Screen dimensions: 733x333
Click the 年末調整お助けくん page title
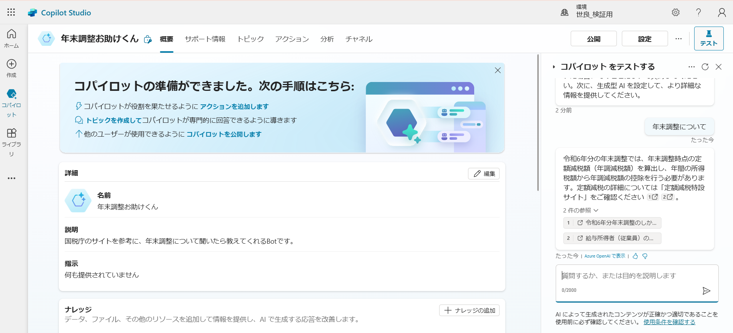pyautogui.click(x=100, y=39)
